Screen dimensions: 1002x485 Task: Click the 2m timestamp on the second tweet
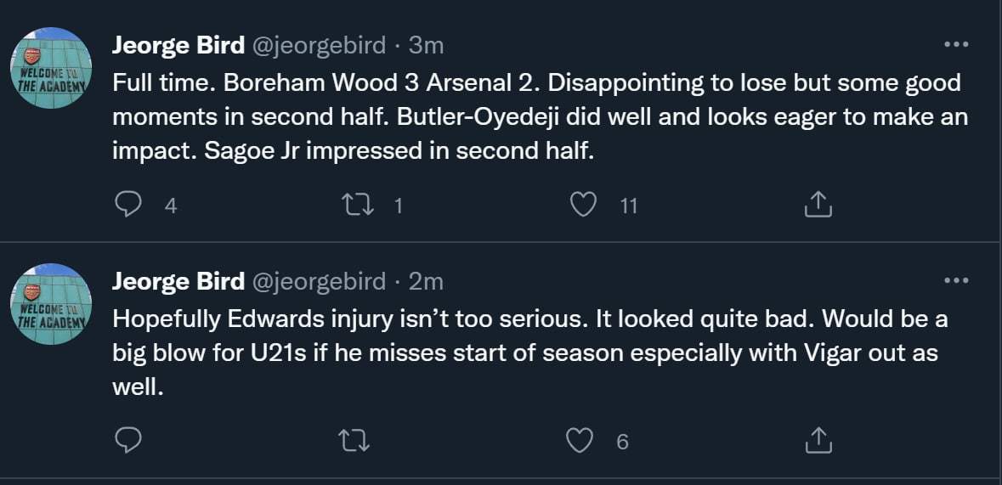click(x=427, y=280)
